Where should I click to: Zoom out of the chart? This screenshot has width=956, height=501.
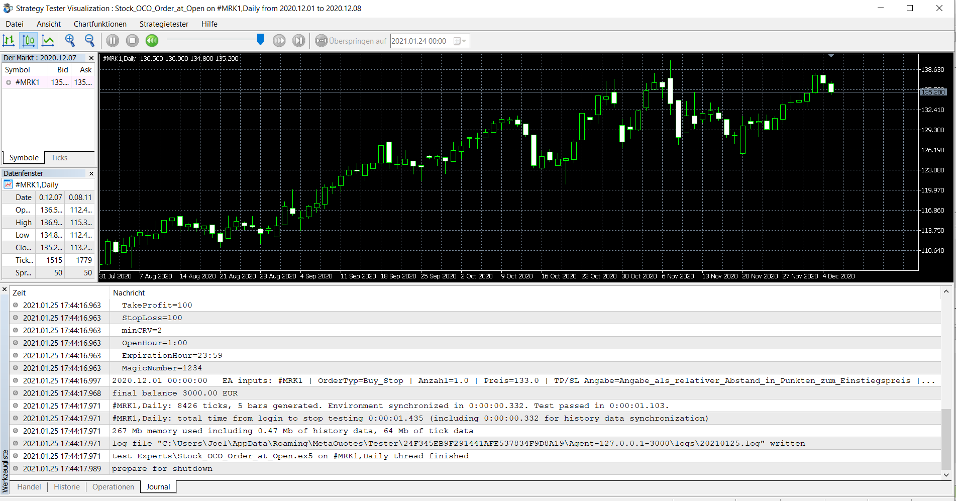[89, 41]
